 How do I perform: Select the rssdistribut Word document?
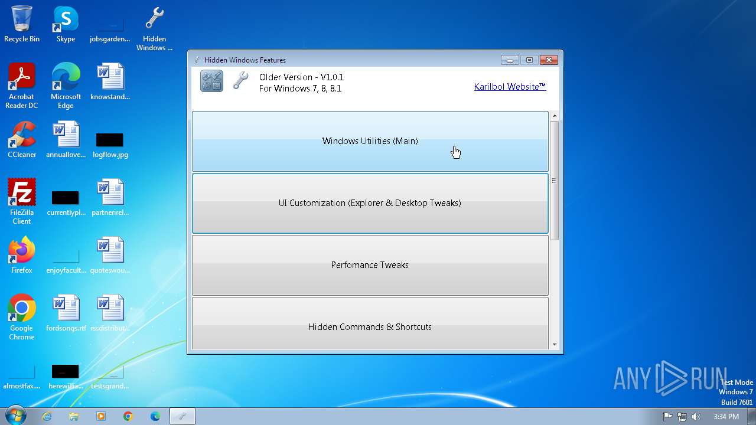(110, 313)
